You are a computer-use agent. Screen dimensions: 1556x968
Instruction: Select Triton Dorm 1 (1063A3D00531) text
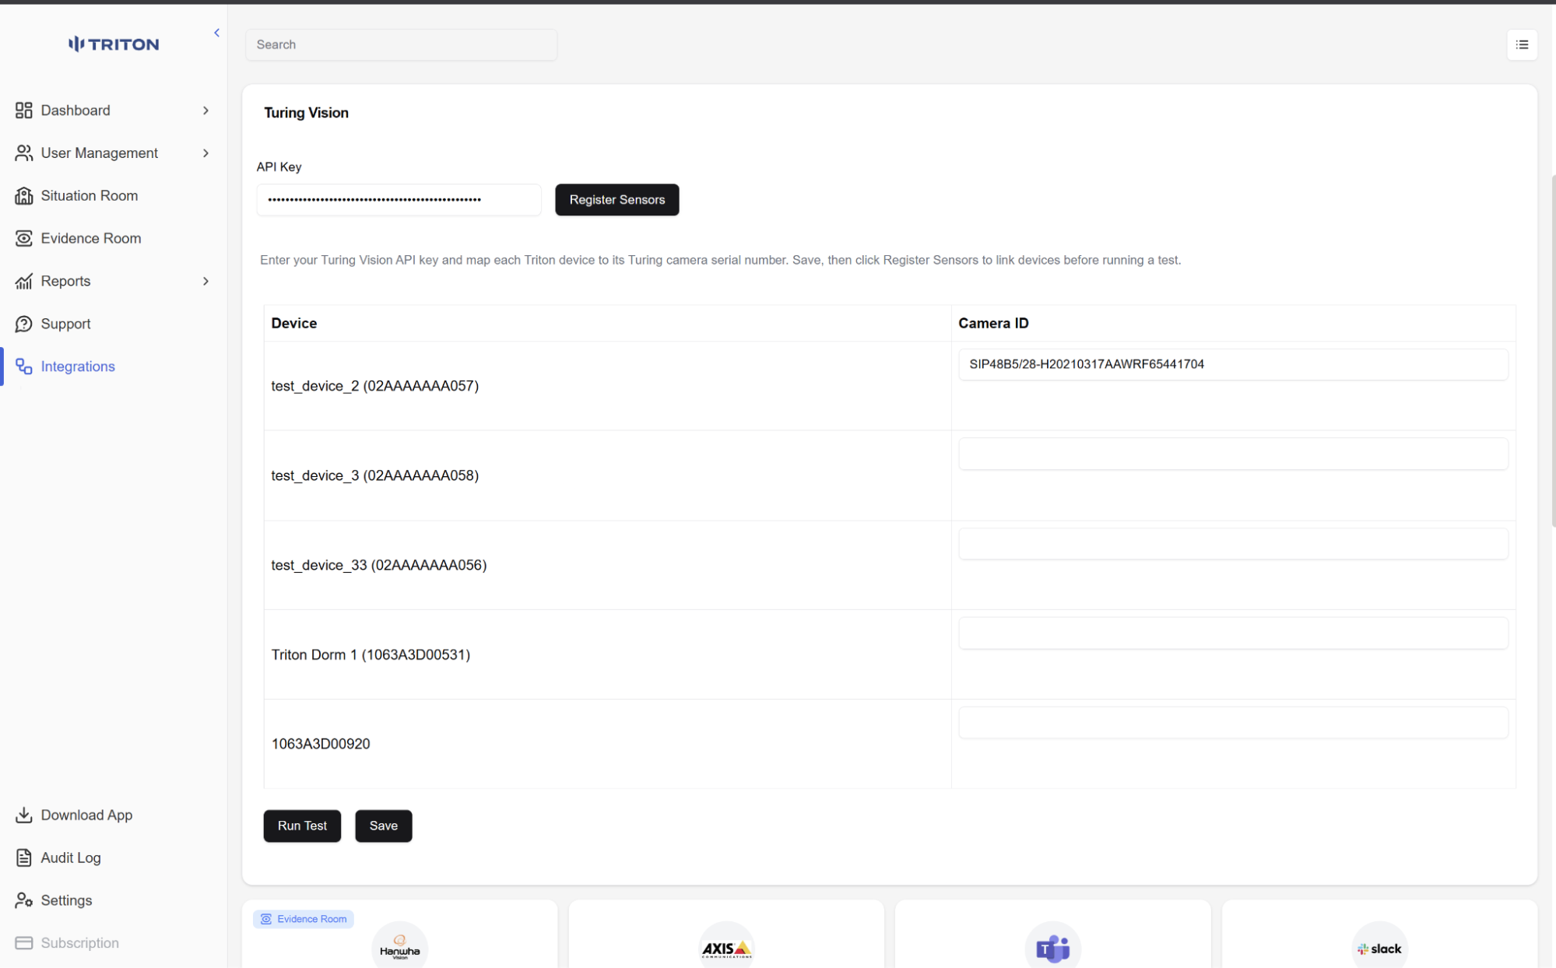pyautogui.click(x=371, y=654)
